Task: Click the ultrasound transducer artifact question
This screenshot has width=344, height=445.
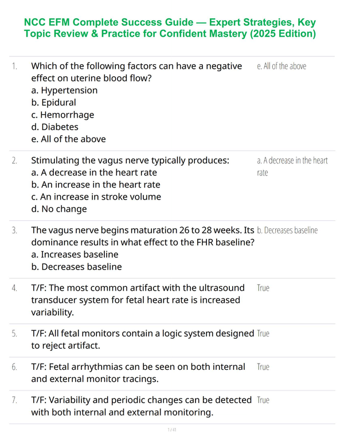Action: (x=138, y=300)
